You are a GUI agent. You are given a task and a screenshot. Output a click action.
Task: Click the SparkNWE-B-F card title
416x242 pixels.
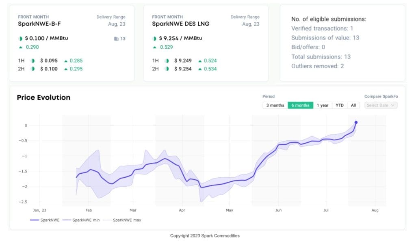pos(39,24)
